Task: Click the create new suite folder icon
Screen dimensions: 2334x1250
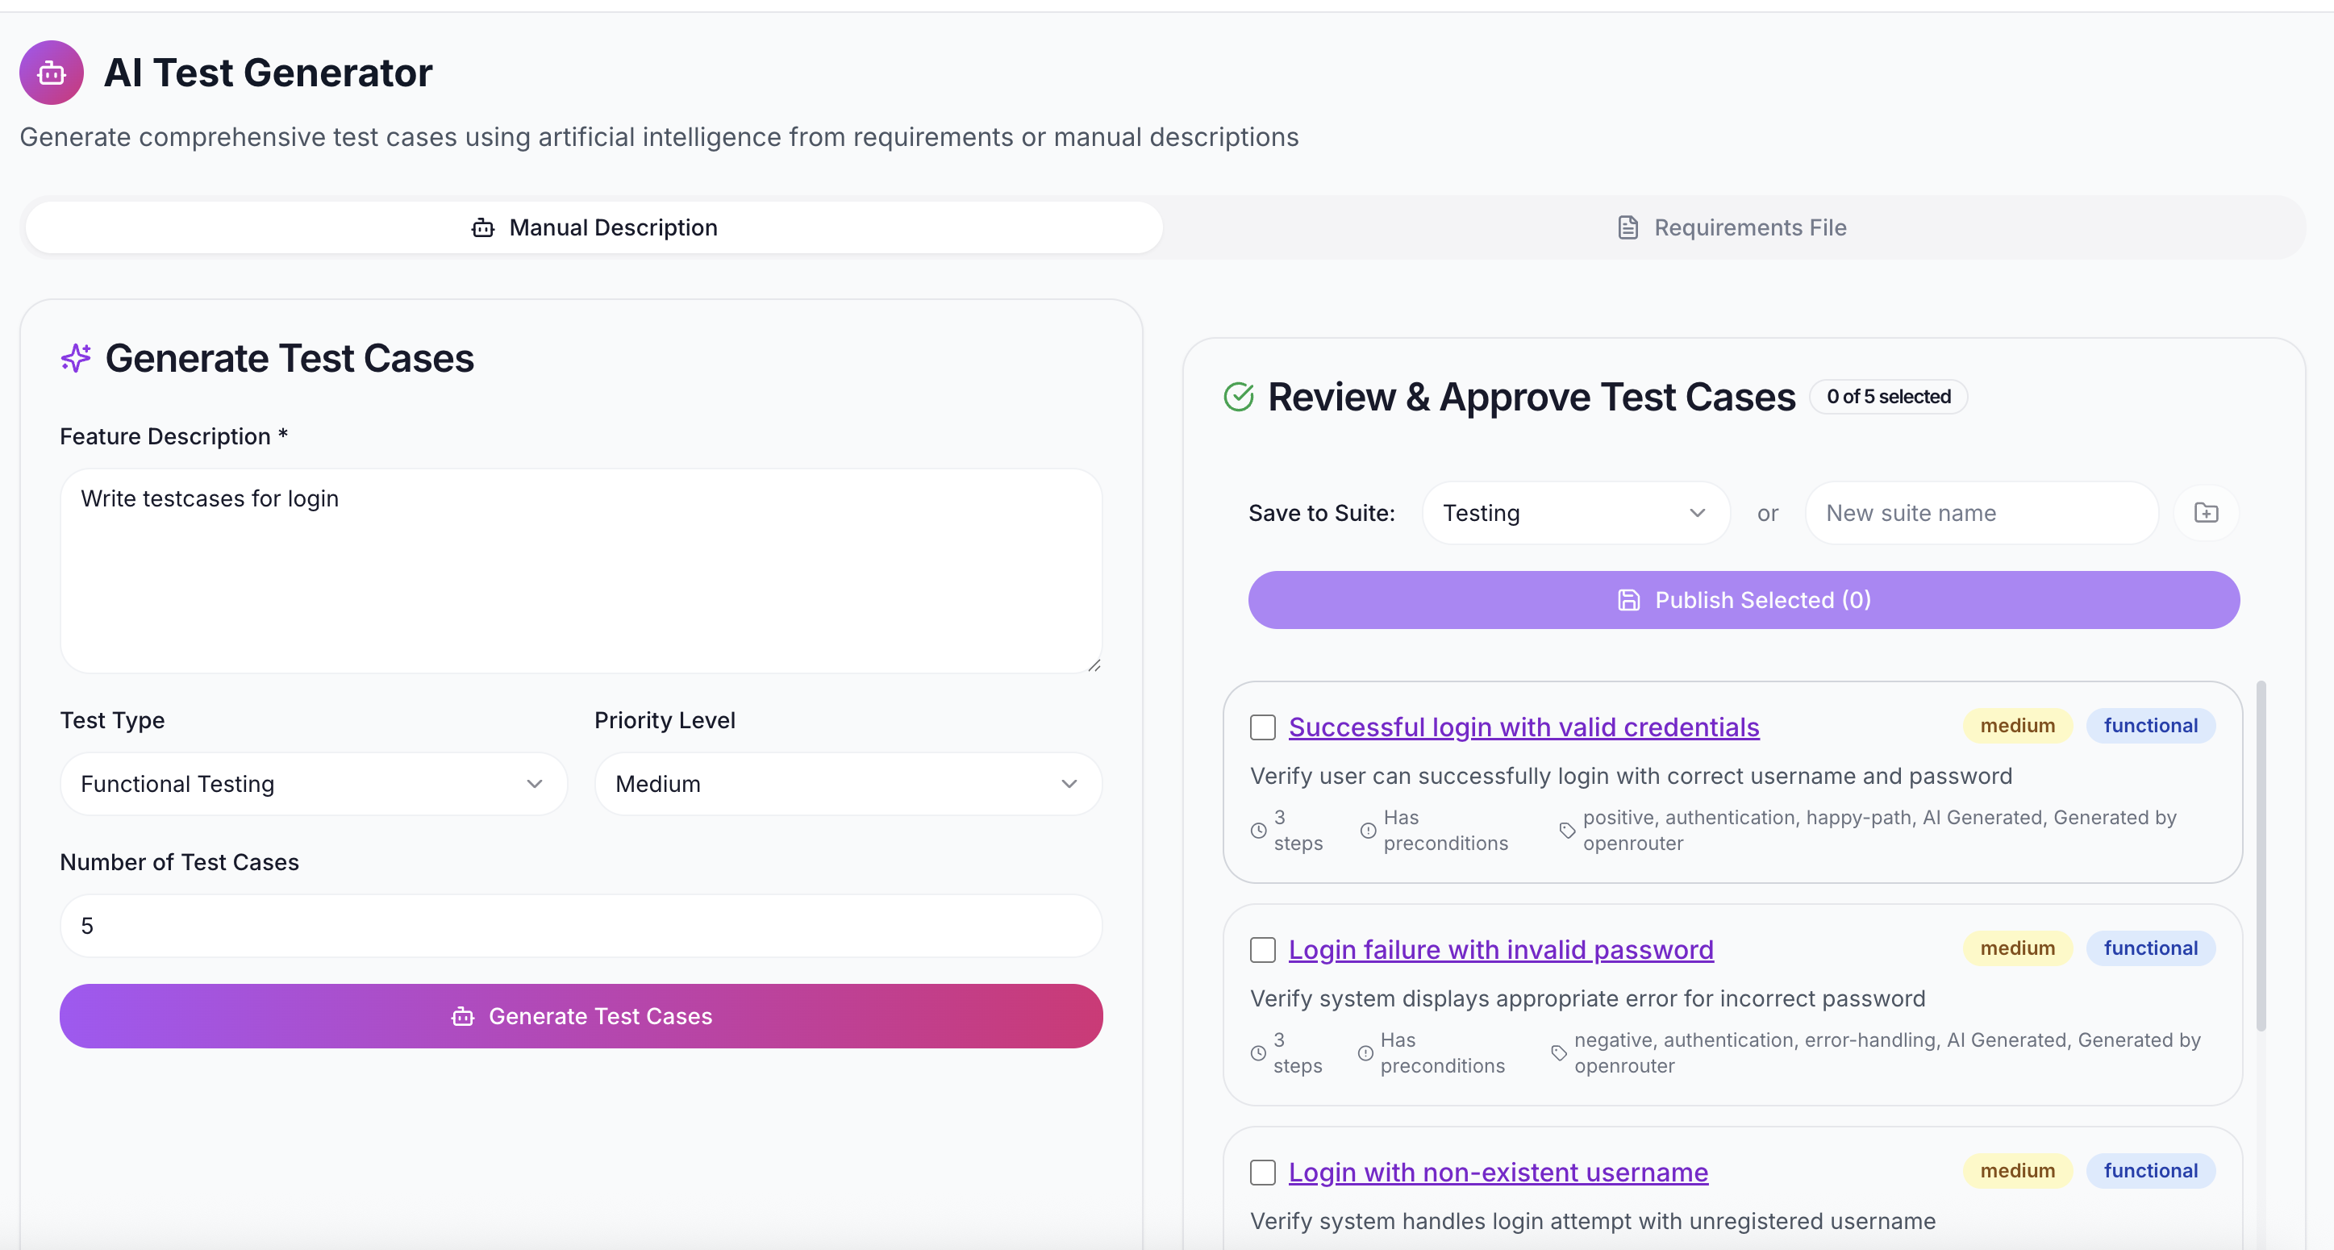Action: [2207, 513]
